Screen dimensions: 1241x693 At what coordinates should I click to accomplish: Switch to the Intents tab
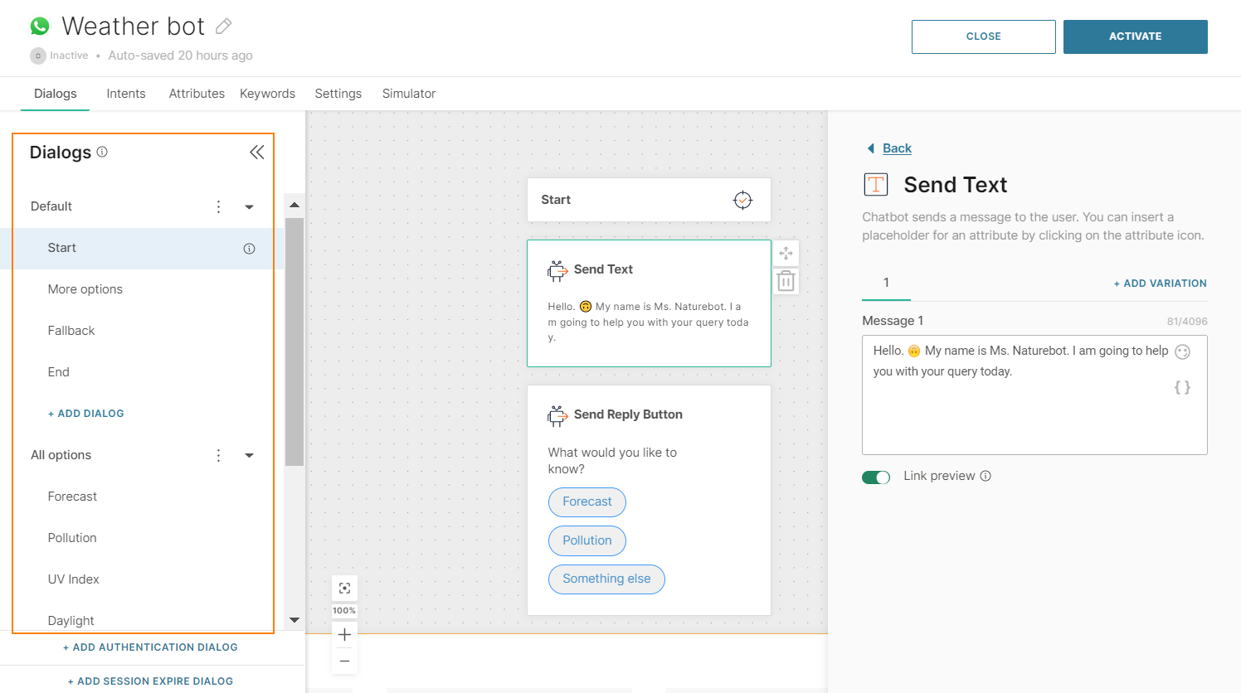126,94
